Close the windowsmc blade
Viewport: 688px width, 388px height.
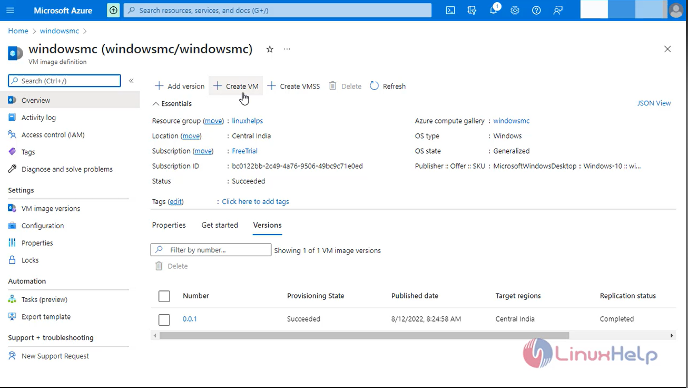[667, 49]
